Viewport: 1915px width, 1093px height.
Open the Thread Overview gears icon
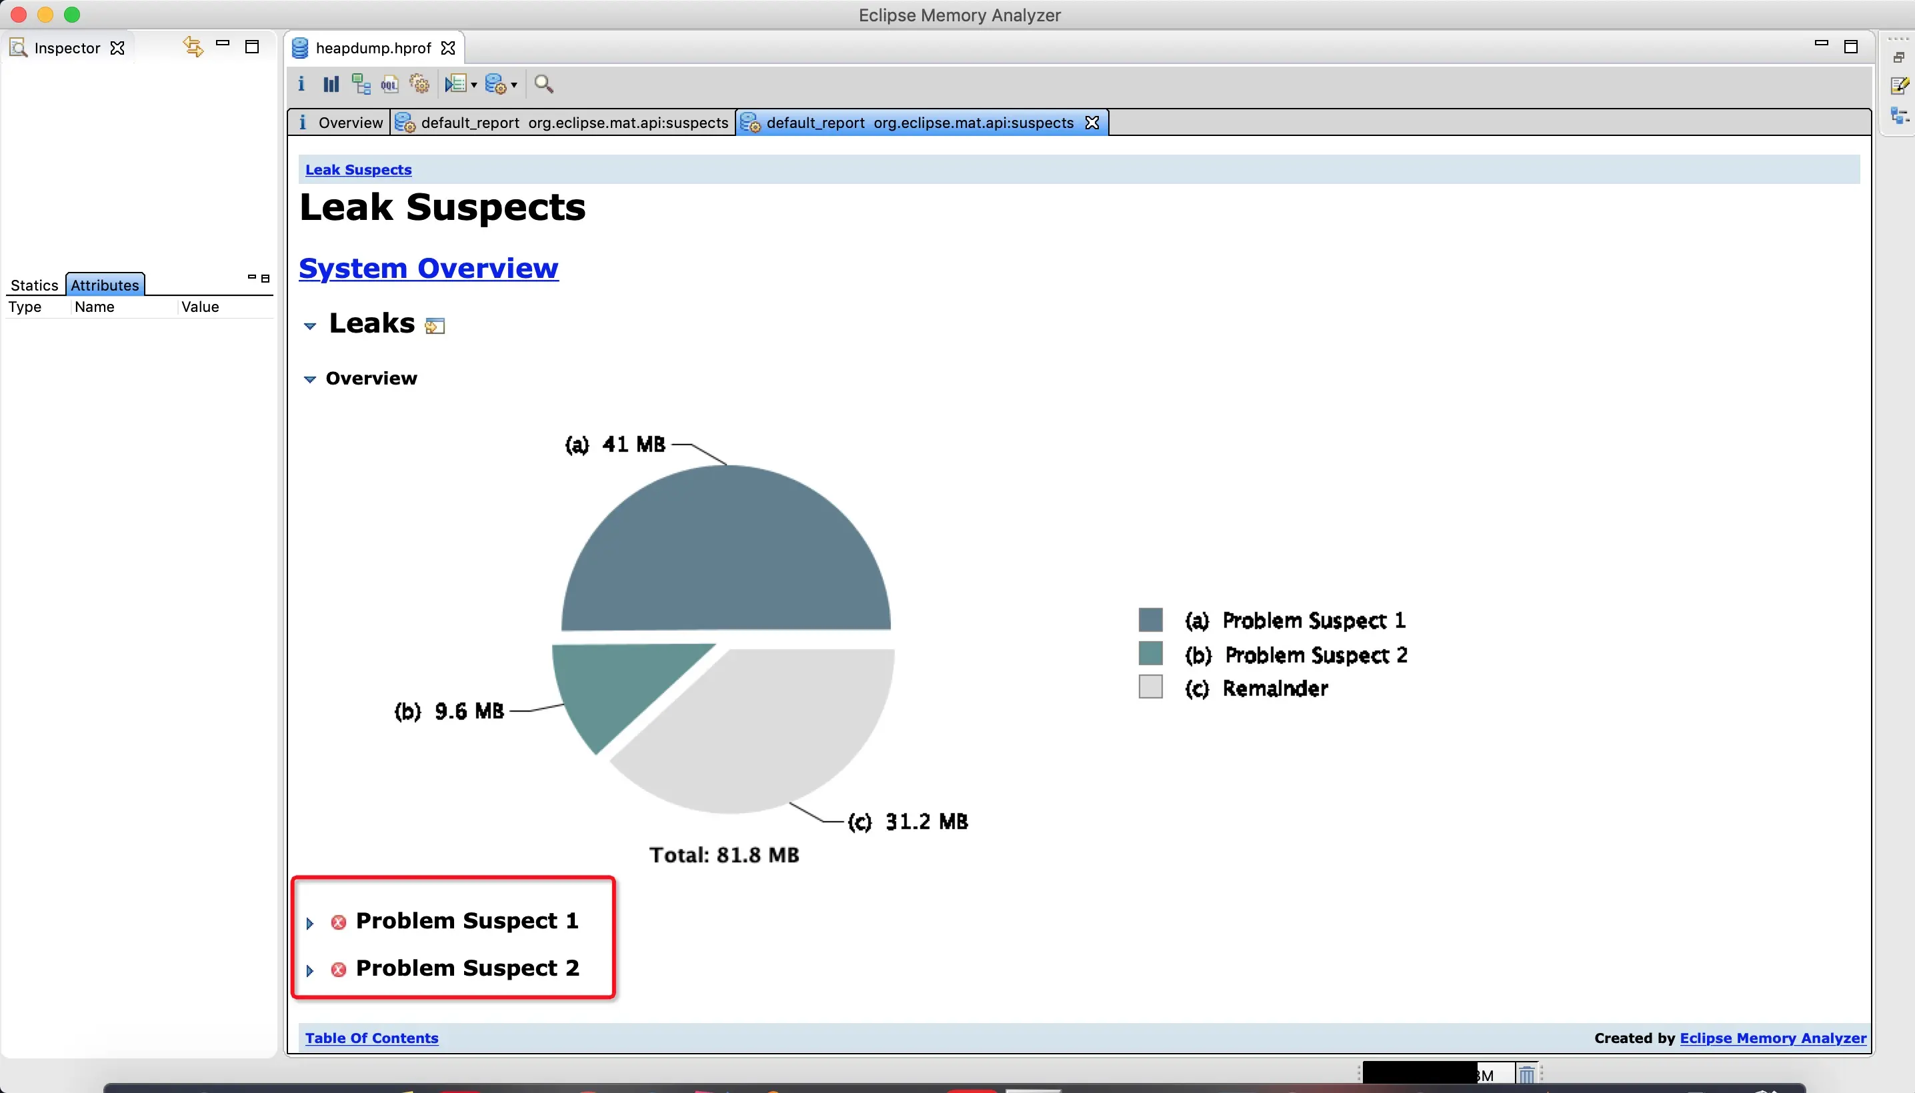pos(419,84)
